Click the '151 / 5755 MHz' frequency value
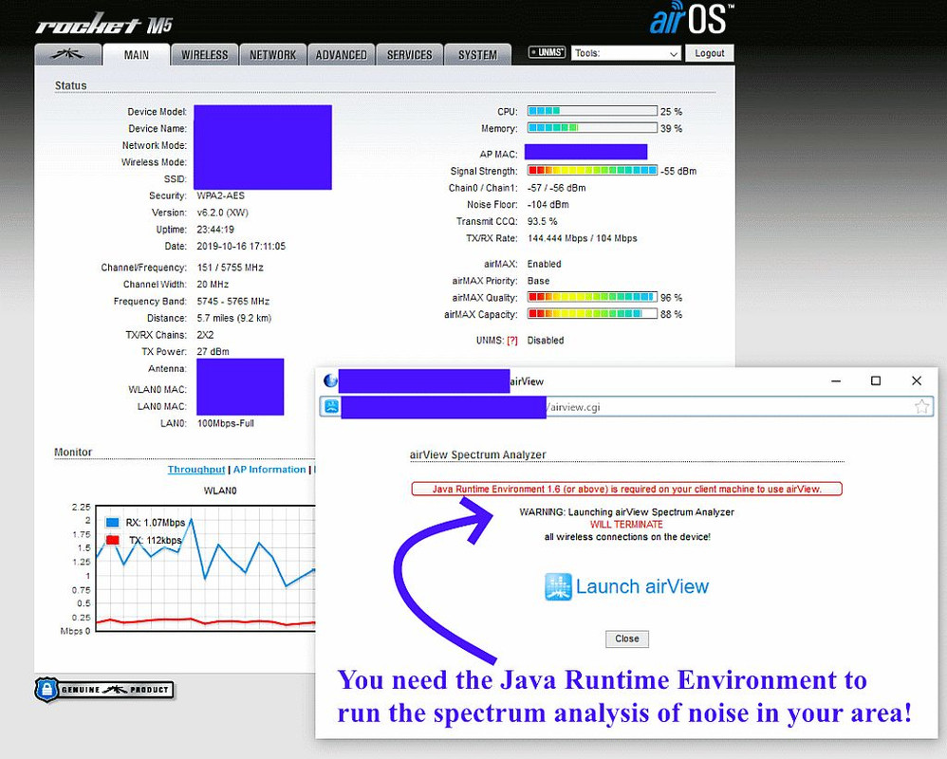The width and height of the screenshot is (947, 759). 230,268
